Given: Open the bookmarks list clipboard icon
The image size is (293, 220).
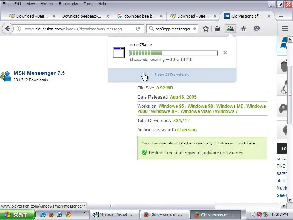Looking at the screenshot, I should point(217,29).
